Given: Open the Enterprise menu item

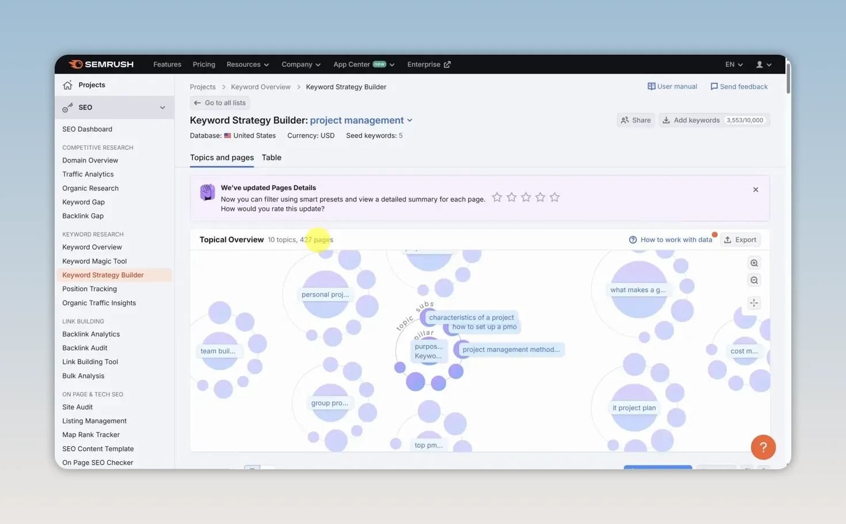Looking at the screenshot, I should pyautogui.click(x=429, y=64).
